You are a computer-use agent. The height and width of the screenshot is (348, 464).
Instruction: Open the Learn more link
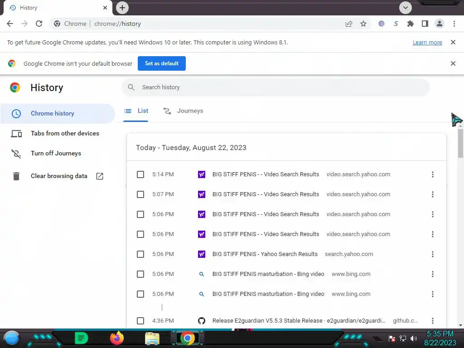coord(427,42)
